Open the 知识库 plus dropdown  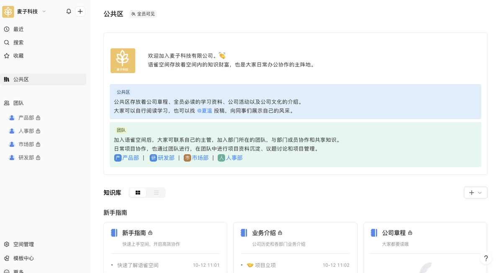click(476, 193)
